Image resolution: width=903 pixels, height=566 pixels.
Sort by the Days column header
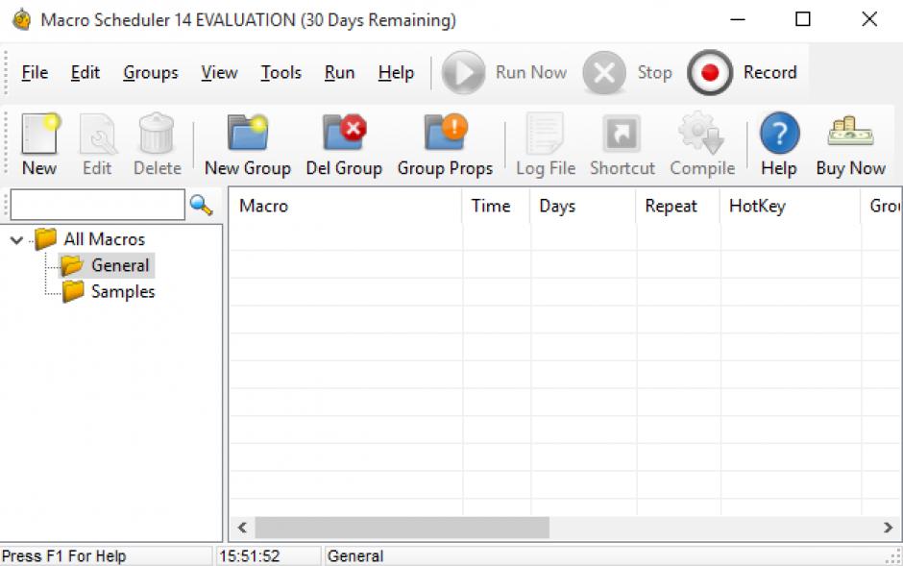[x=583, y=206]
